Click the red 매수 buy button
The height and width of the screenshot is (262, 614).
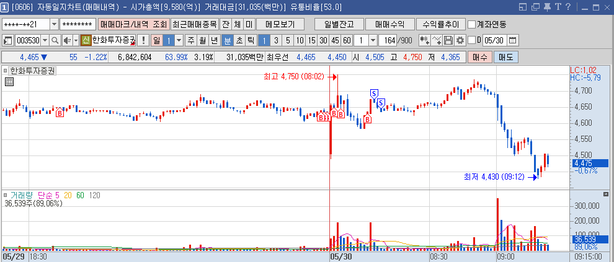[x=479, y=57]
